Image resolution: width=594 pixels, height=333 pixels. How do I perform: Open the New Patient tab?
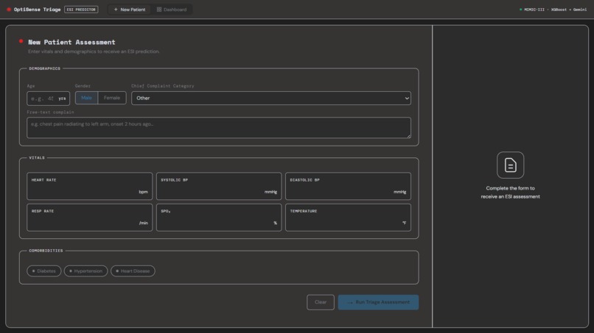(x=130, y=10)
